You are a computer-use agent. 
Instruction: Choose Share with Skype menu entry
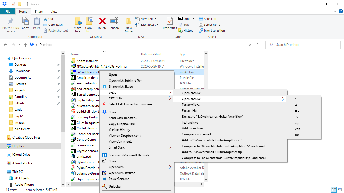pyautogui.click(x=137, y=87)
